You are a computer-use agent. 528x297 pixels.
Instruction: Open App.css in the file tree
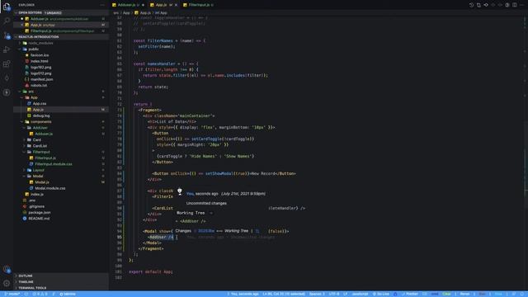(x=61, y=104)
